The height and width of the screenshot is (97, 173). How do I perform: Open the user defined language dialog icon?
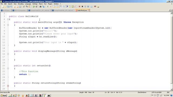pos(70,7)
